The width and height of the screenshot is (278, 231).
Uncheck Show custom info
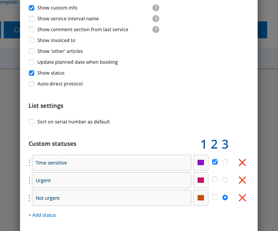click(x=32, y=8)
